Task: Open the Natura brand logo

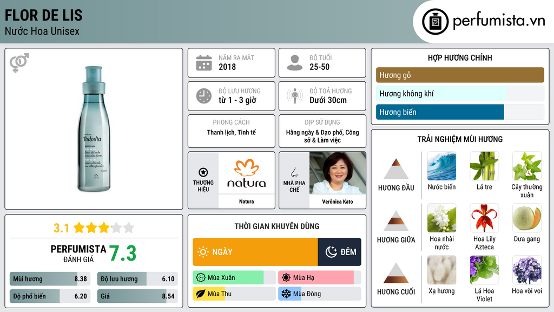Action: pos(247,173)
